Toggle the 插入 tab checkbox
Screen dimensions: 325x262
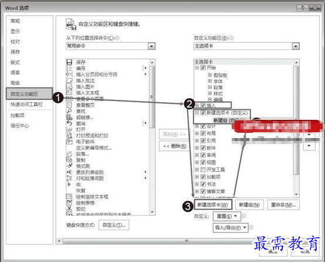203,105
